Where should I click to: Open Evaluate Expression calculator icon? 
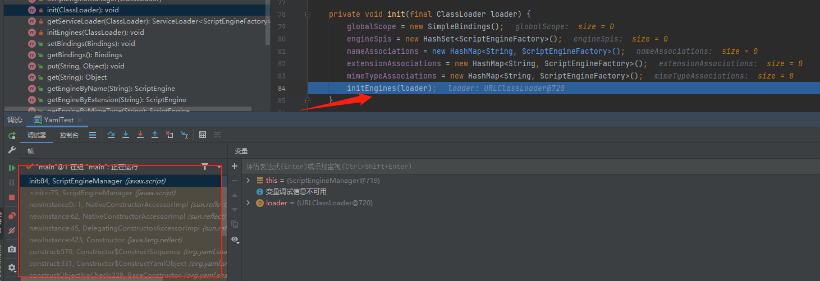tap(203, 135)
